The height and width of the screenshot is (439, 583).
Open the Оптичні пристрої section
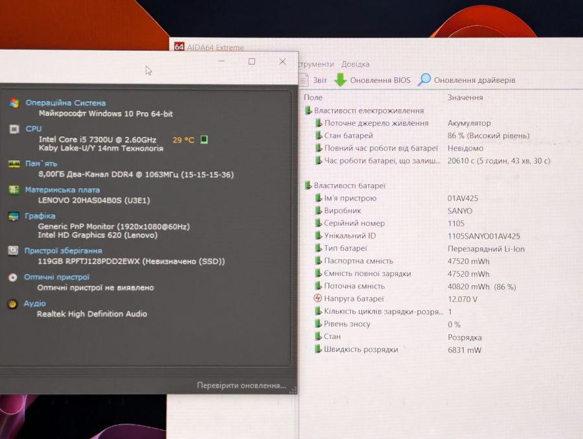click(x=56, y=277)
